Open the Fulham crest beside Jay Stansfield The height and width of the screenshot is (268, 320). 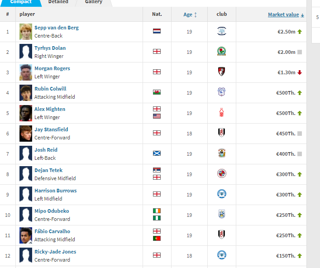[222, 133]
